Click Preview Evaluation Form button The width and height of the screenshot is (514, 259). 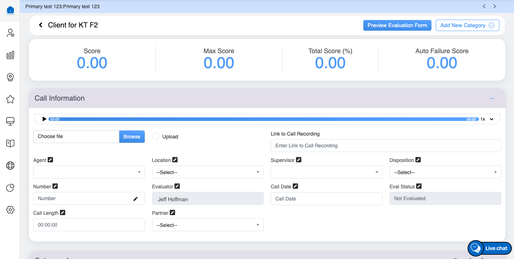tap(397, 25)
